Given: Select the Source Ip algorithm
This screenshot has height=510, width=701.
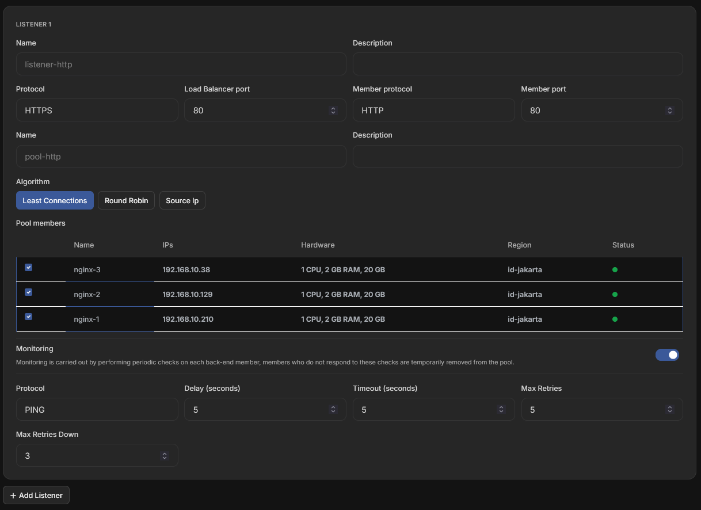Looking at the screenshot, I should click(182, 200).
